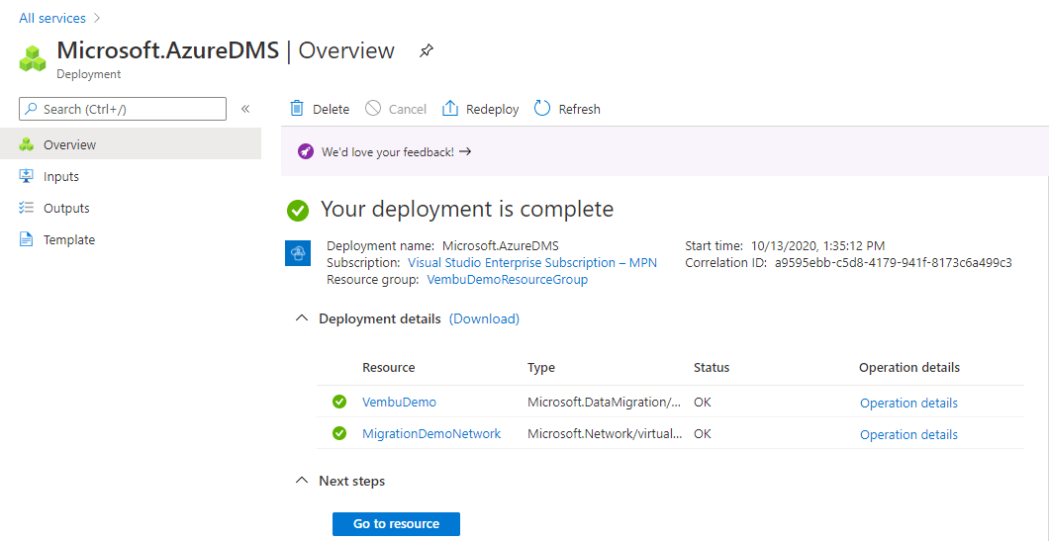This screenshot has width=1049, height=541.
Task: Collapse the sidebar with double chevron
Action: click(x=245, y=109)
